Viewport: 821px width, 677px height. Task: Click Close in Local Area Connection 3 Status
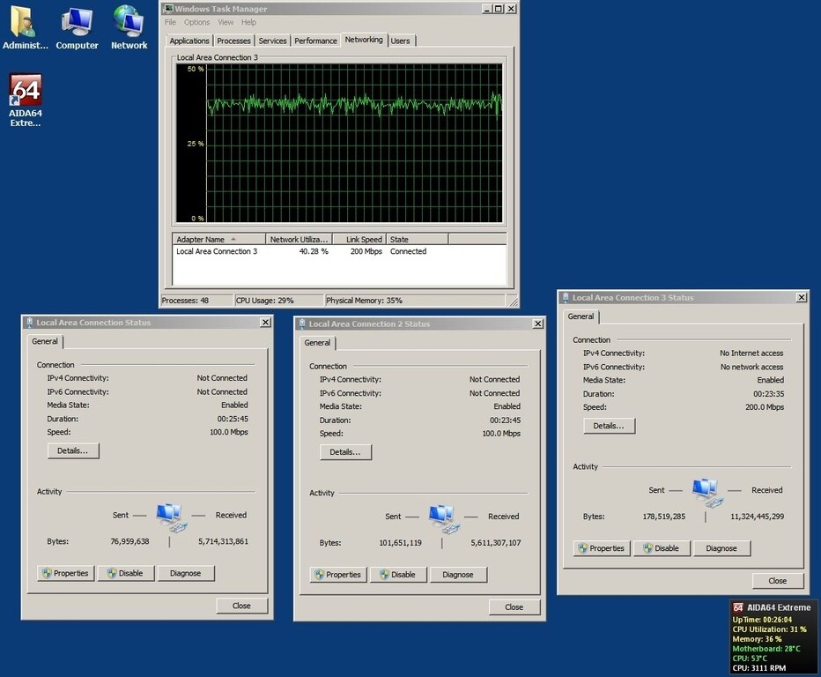point(777,580)
